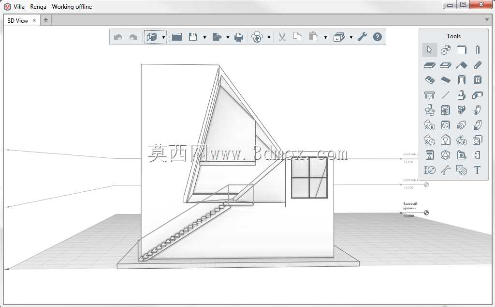Select the Beam tool

tap(478, 65)
